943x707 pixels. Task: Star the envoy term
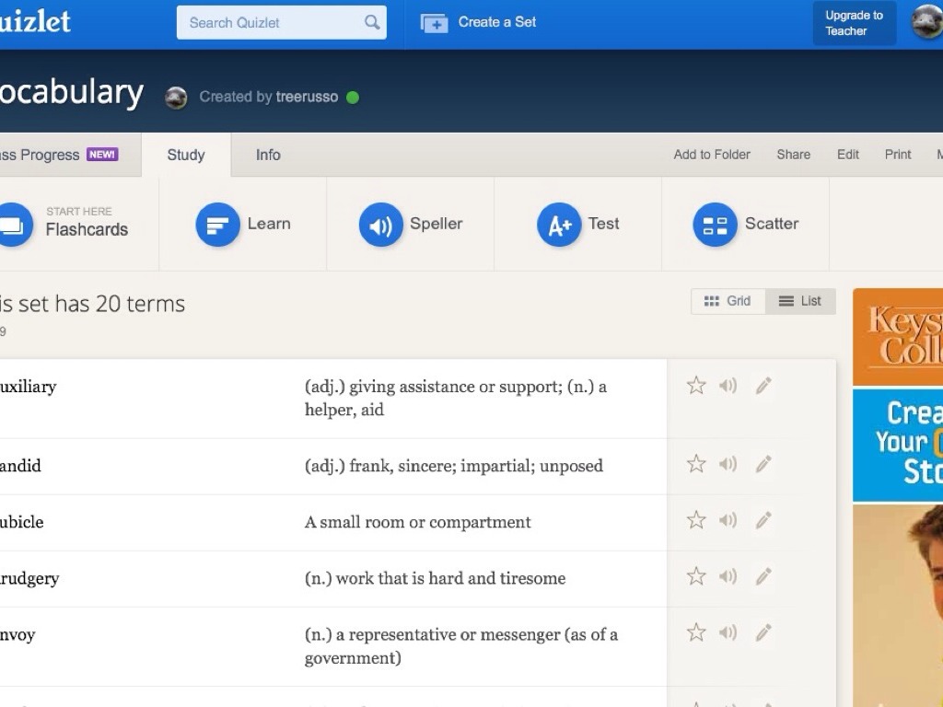pos(696,633)
